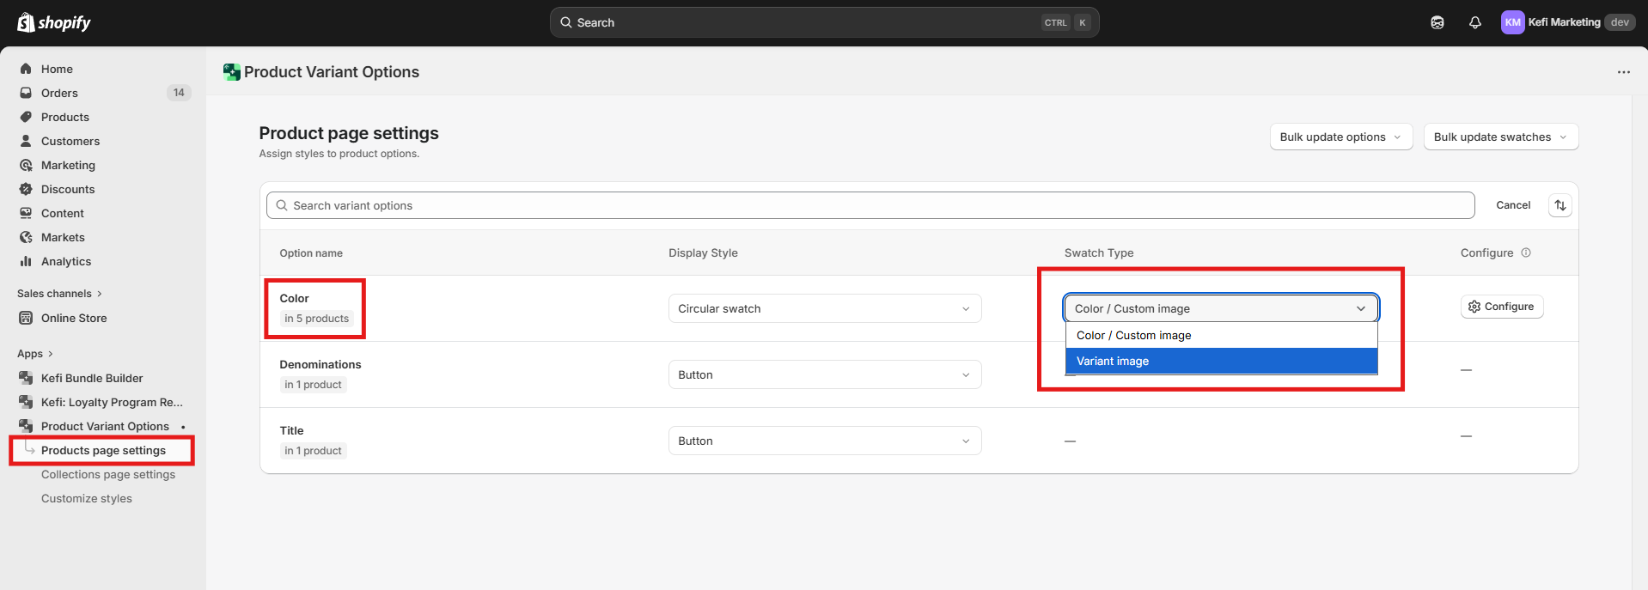Click the Search variant options field
Image resolution: width=1648 pixels, height=590 pixels.
click(870, 205)
